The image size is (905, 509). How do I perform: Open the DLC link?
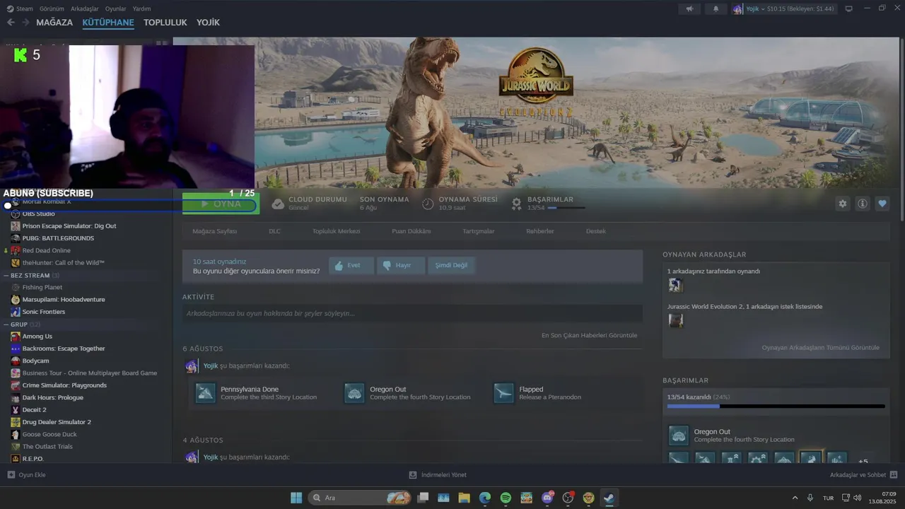pyautogui.click(x=274, y=231)
